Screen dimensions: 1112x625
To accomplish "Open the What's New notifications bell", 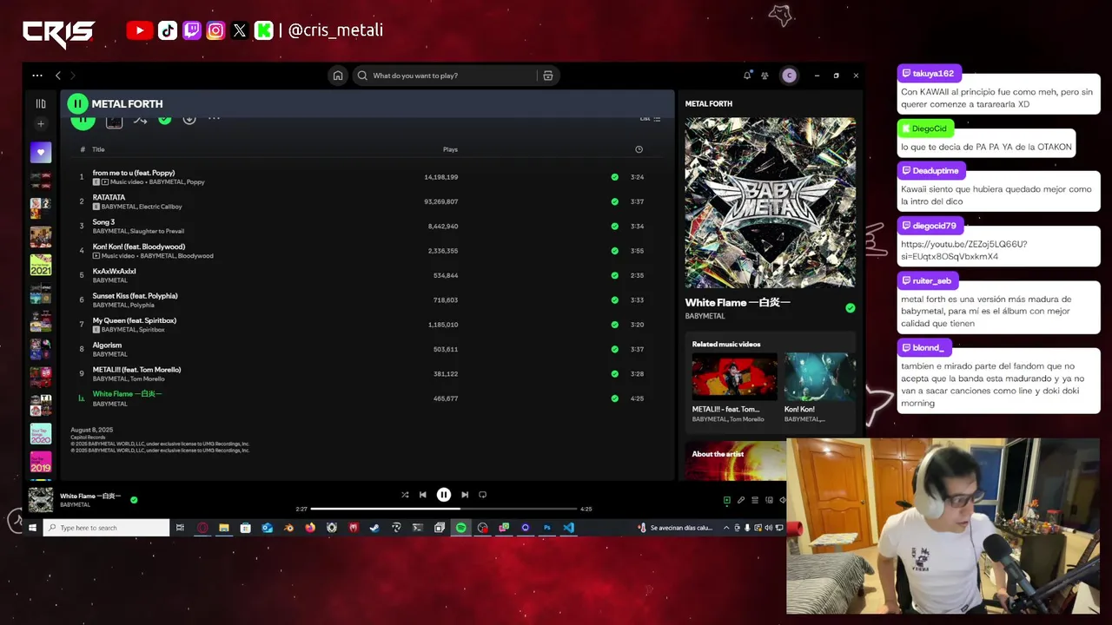I will [747, 76].
